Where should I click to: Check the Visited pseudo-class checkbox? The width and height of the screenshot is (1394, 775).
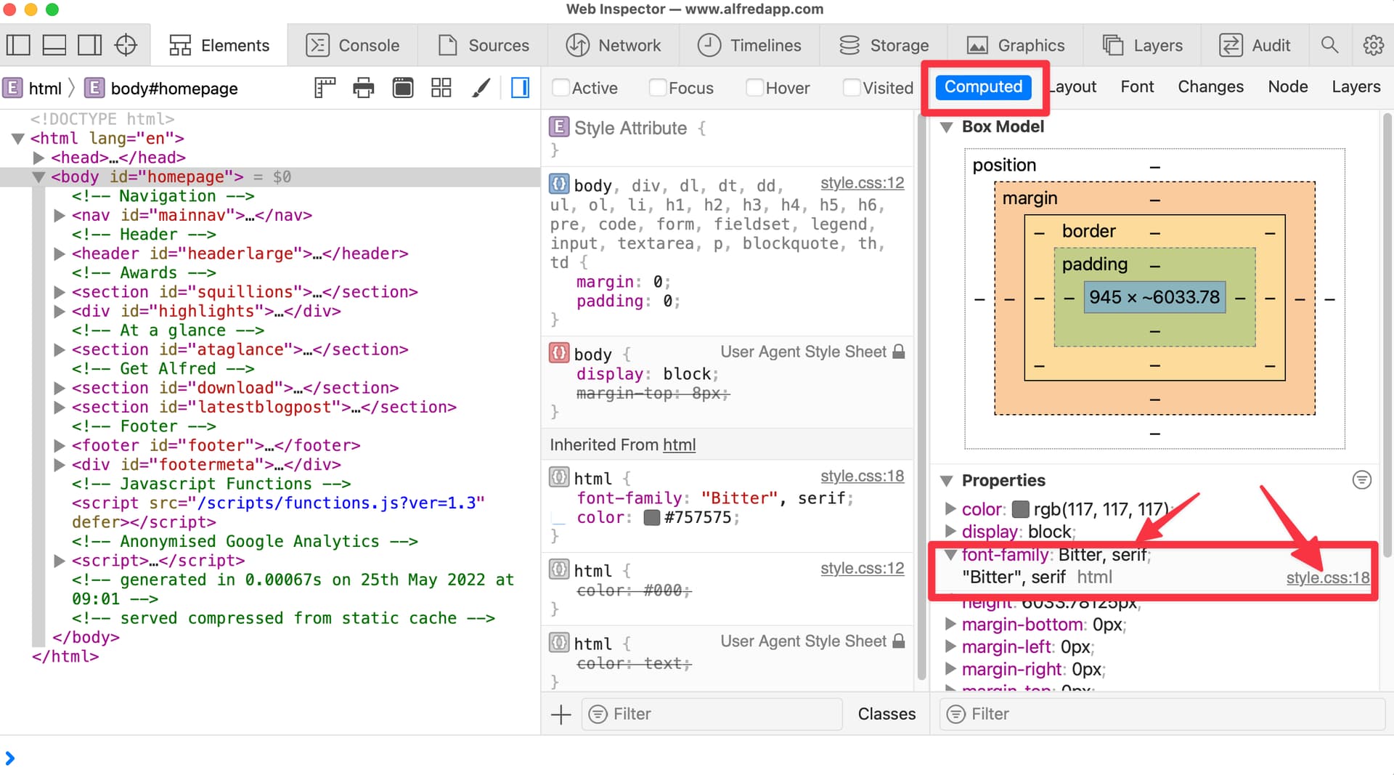tap(851, 88)
